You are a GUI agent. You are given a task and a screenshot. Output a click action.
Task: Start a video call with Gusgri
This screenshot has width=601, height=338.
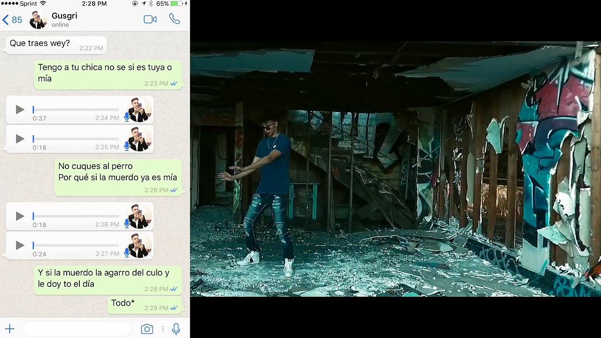tap(150, 19)
